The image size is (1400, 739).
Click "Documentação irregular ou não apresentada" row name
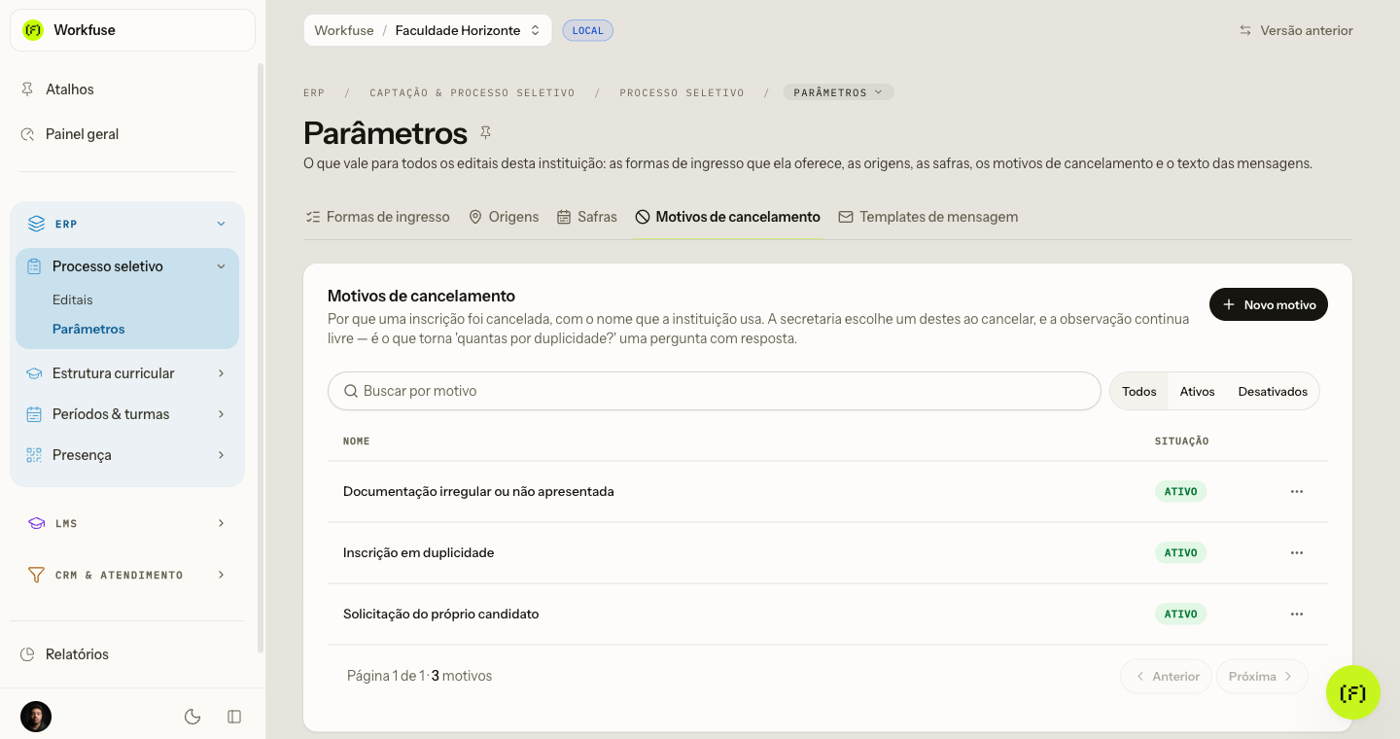(x=478, y=492)
